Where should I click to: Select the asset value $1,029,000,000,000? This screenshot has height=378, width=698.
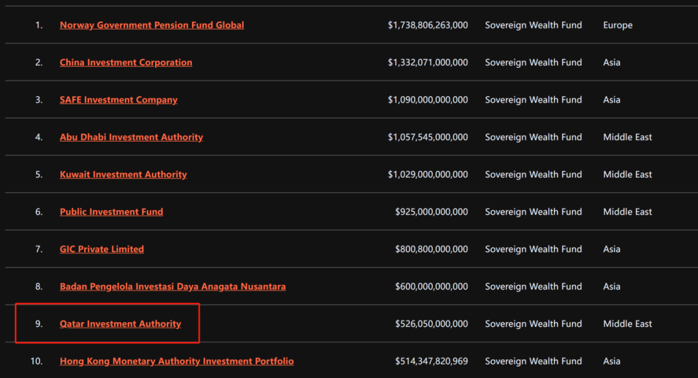428,175
